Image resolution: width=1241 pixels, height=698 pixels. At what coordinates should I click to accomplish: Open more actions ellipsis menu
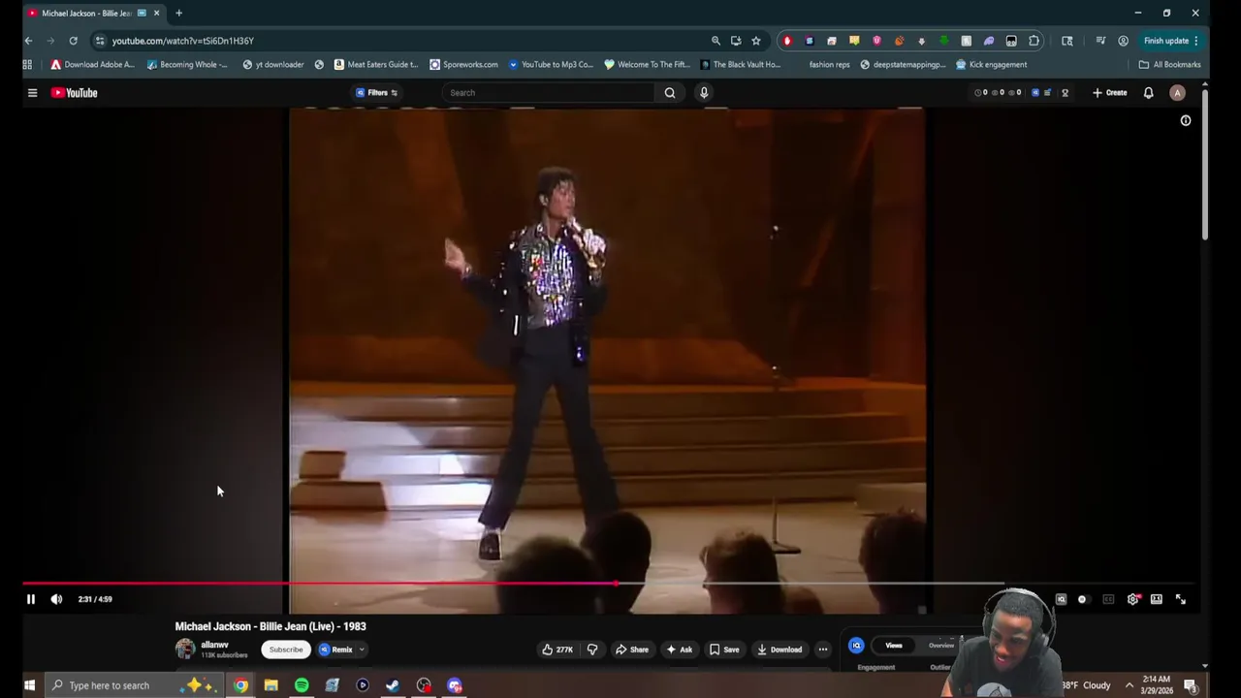(x=822, y=650)
